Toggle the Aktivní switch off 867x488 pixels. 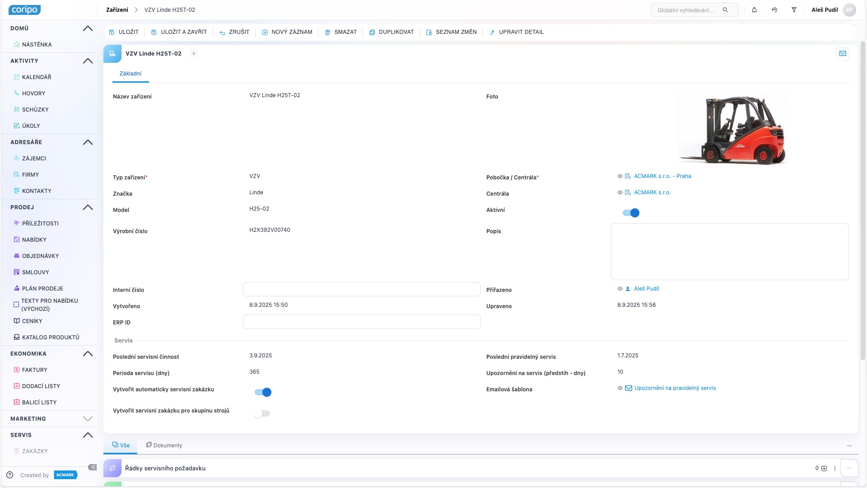[x=631, y=213]
